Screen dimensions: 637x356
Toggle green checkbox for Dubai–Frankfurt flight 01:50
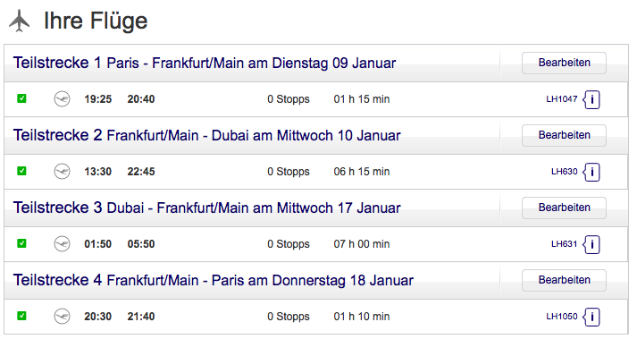click(x=21, y=243)
